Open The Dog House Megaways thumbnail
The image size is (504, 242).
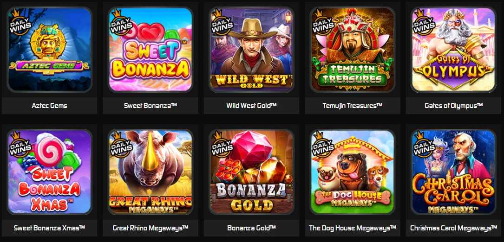pyautogui.click(x=352, y=172)
